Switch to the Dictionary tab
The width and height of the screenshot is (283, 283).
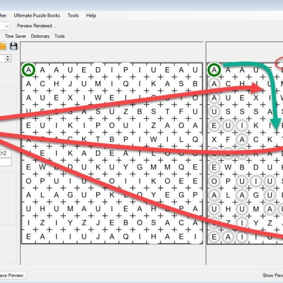pyautogui.click(x=40, y=36)
